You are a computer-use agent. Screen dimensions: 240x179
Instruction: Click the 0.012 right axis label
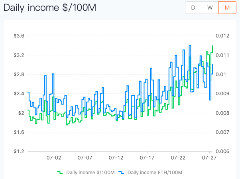[223, 36]
